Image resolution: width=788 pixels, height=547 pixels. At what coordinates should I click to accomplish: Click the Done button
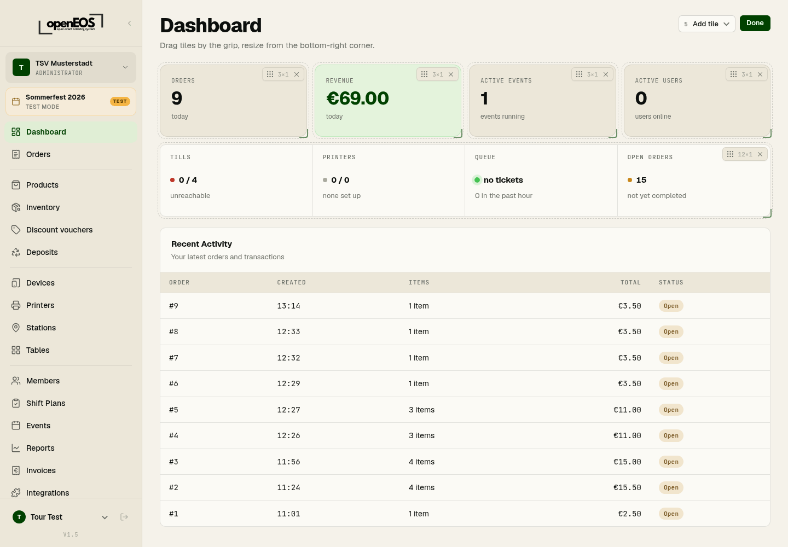pos(755,23)
